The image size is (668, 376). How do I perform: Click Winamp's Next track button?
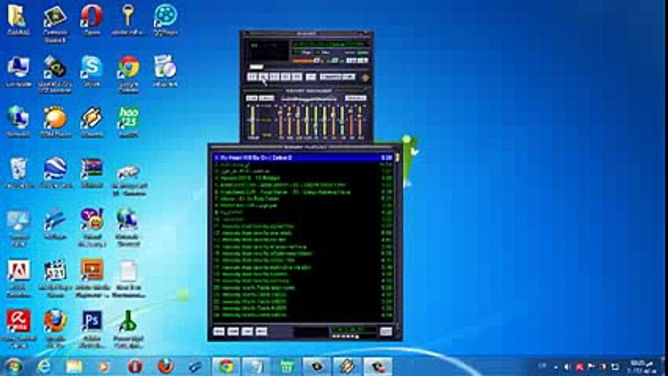click(x=297, y=76)
